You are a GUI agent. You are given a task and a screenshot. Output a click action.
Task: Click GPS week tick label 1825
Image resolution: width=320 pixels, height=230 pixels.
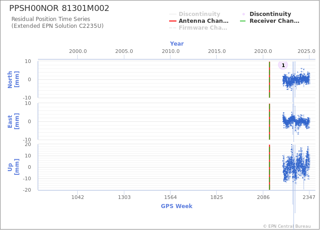(217, 197)
